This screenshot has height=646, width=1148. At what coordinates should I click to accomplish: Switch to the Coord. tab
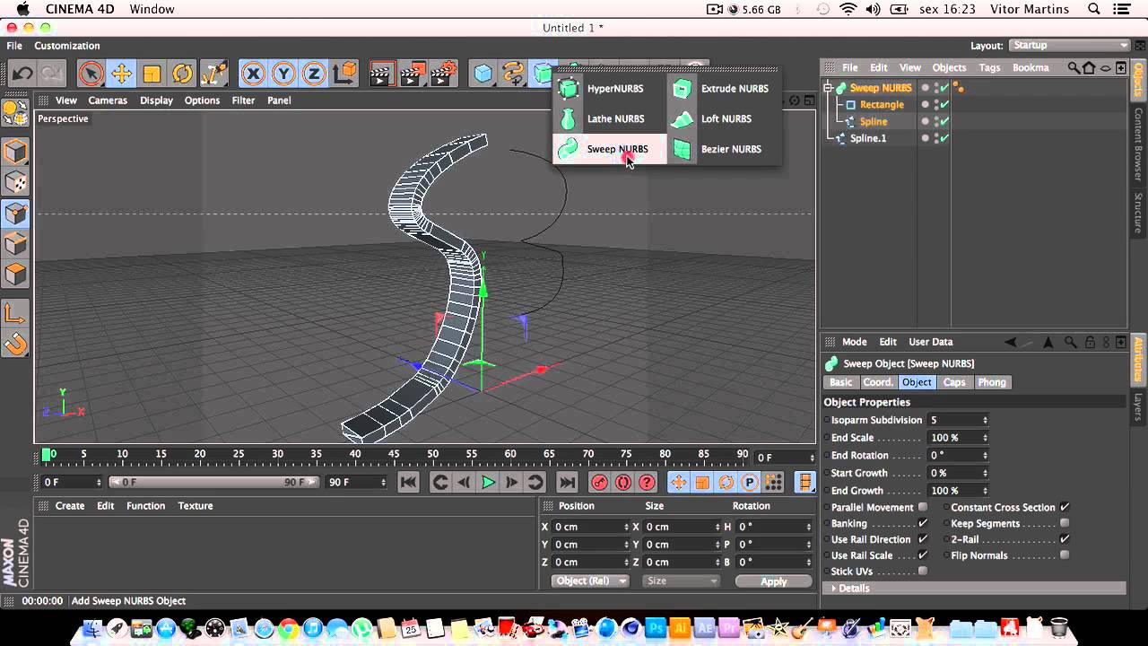(878, 382)
